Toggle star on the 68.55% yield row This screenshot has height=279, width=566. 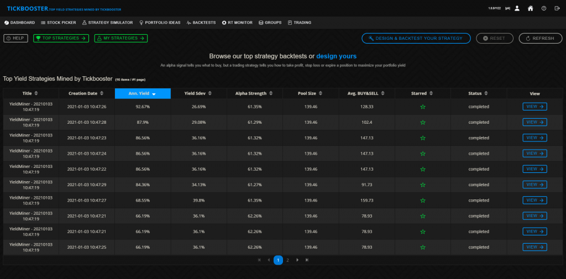click(423, 201)
